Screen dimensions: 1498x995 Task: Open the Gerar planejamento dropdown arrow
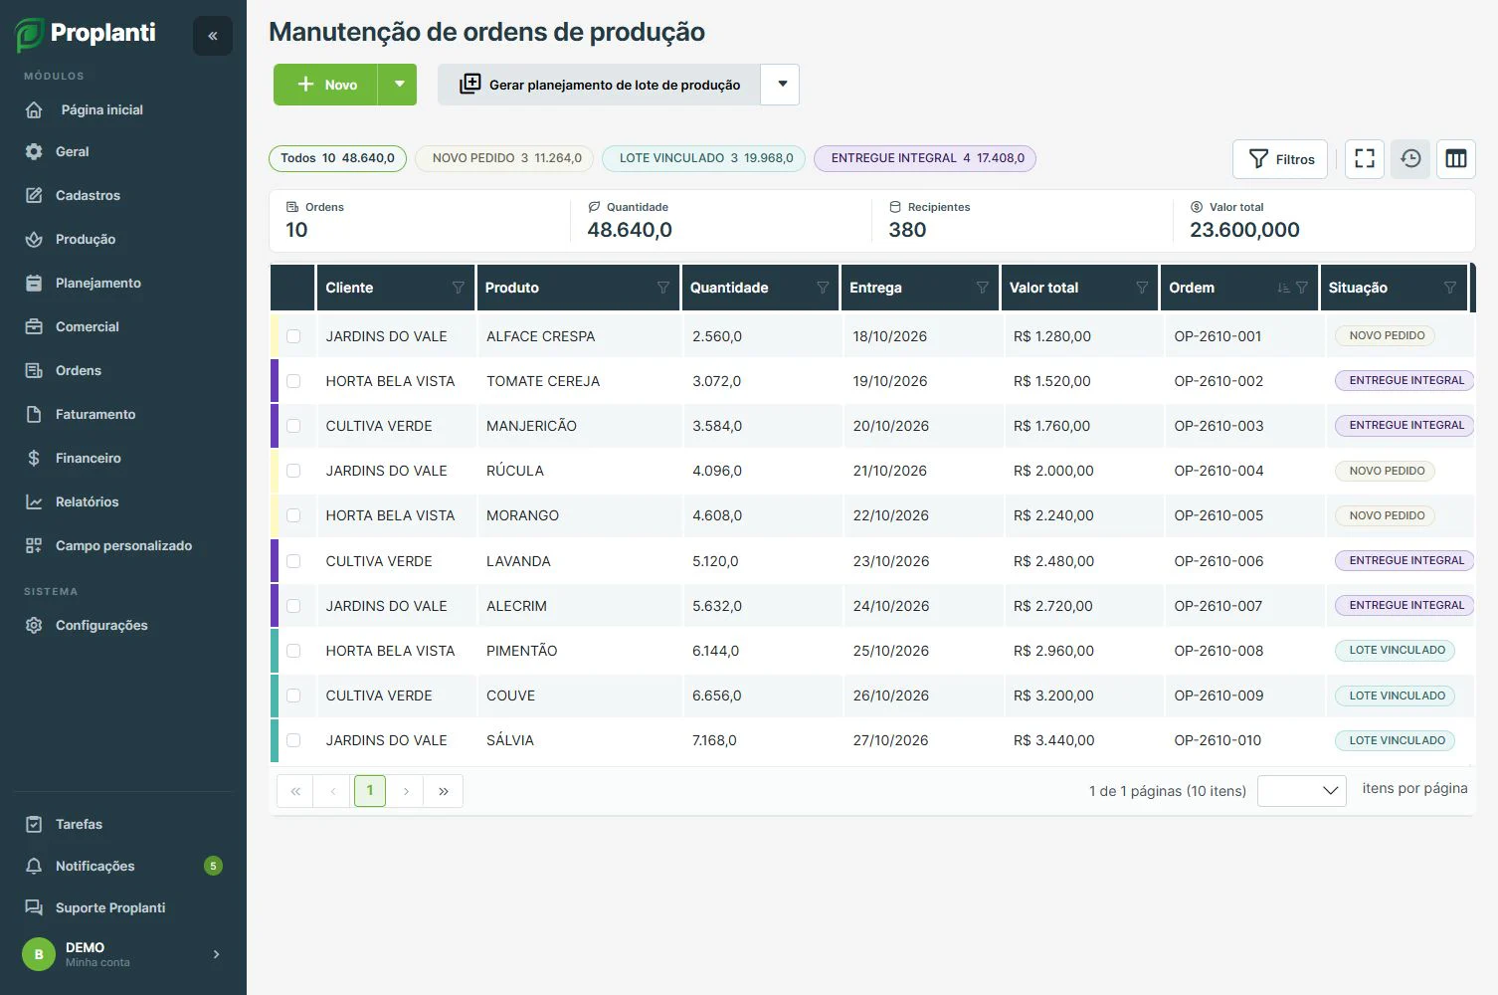[782, 85]
